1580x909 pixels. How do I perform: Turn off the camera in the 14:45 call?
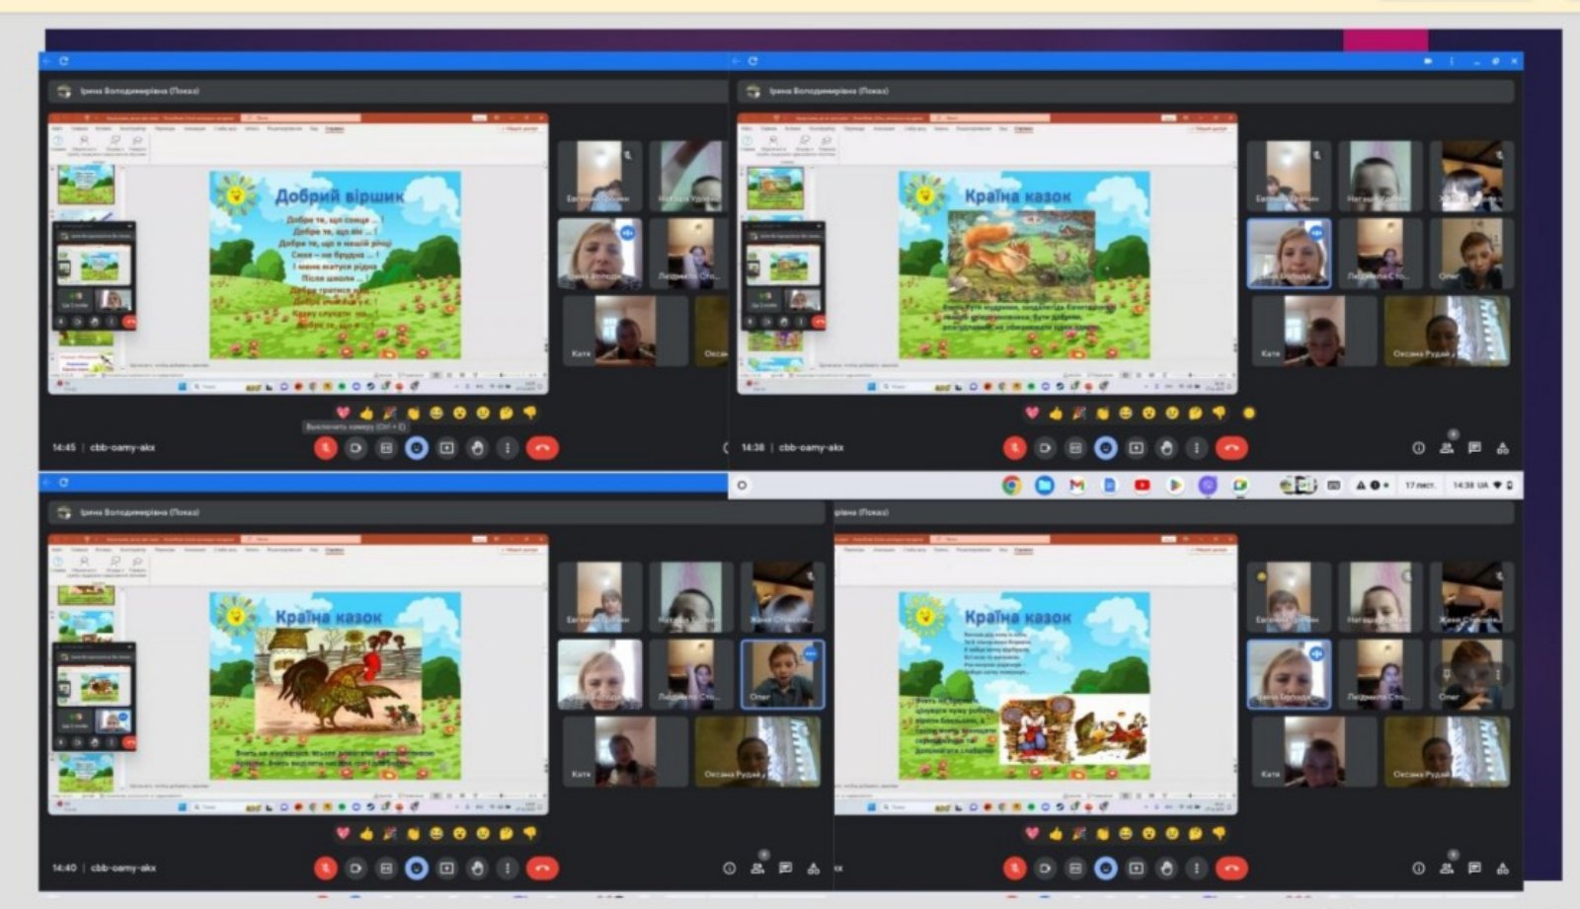pyautogui.click(x=355, y=448)
